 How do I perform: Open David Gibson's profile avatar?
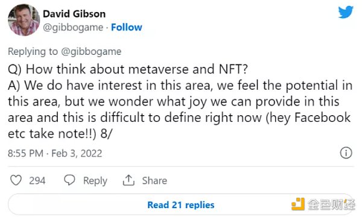[x=24, y=20]
